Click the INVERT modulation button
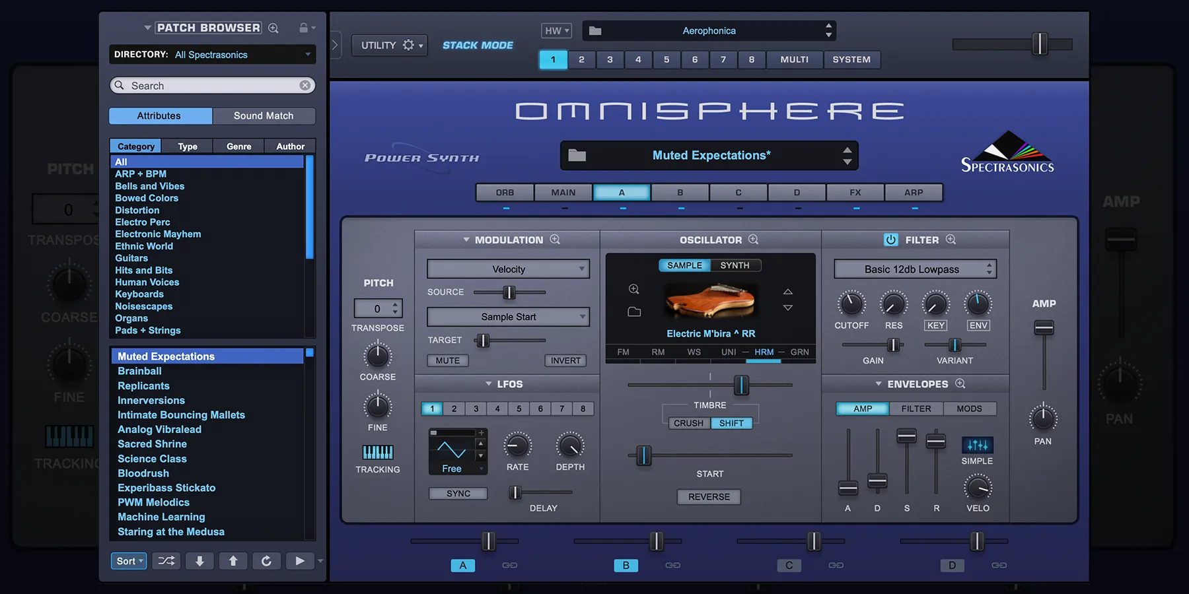The image size is (1189, 594). (565, 360)
